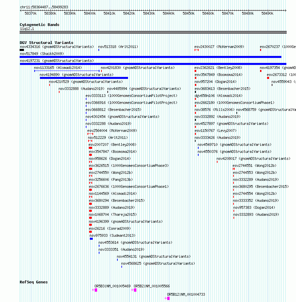Open nsv4549710 gnomAD variant label
296x302 pixels.
pos(234,145)
